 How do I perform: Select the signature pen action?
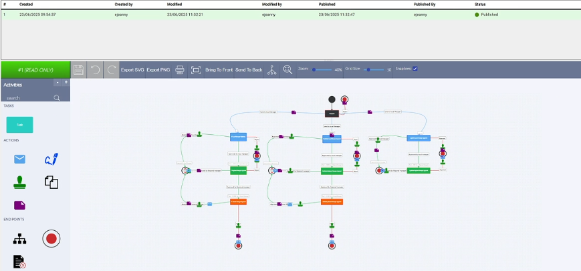pyautogui.click(x=51, y=159)
